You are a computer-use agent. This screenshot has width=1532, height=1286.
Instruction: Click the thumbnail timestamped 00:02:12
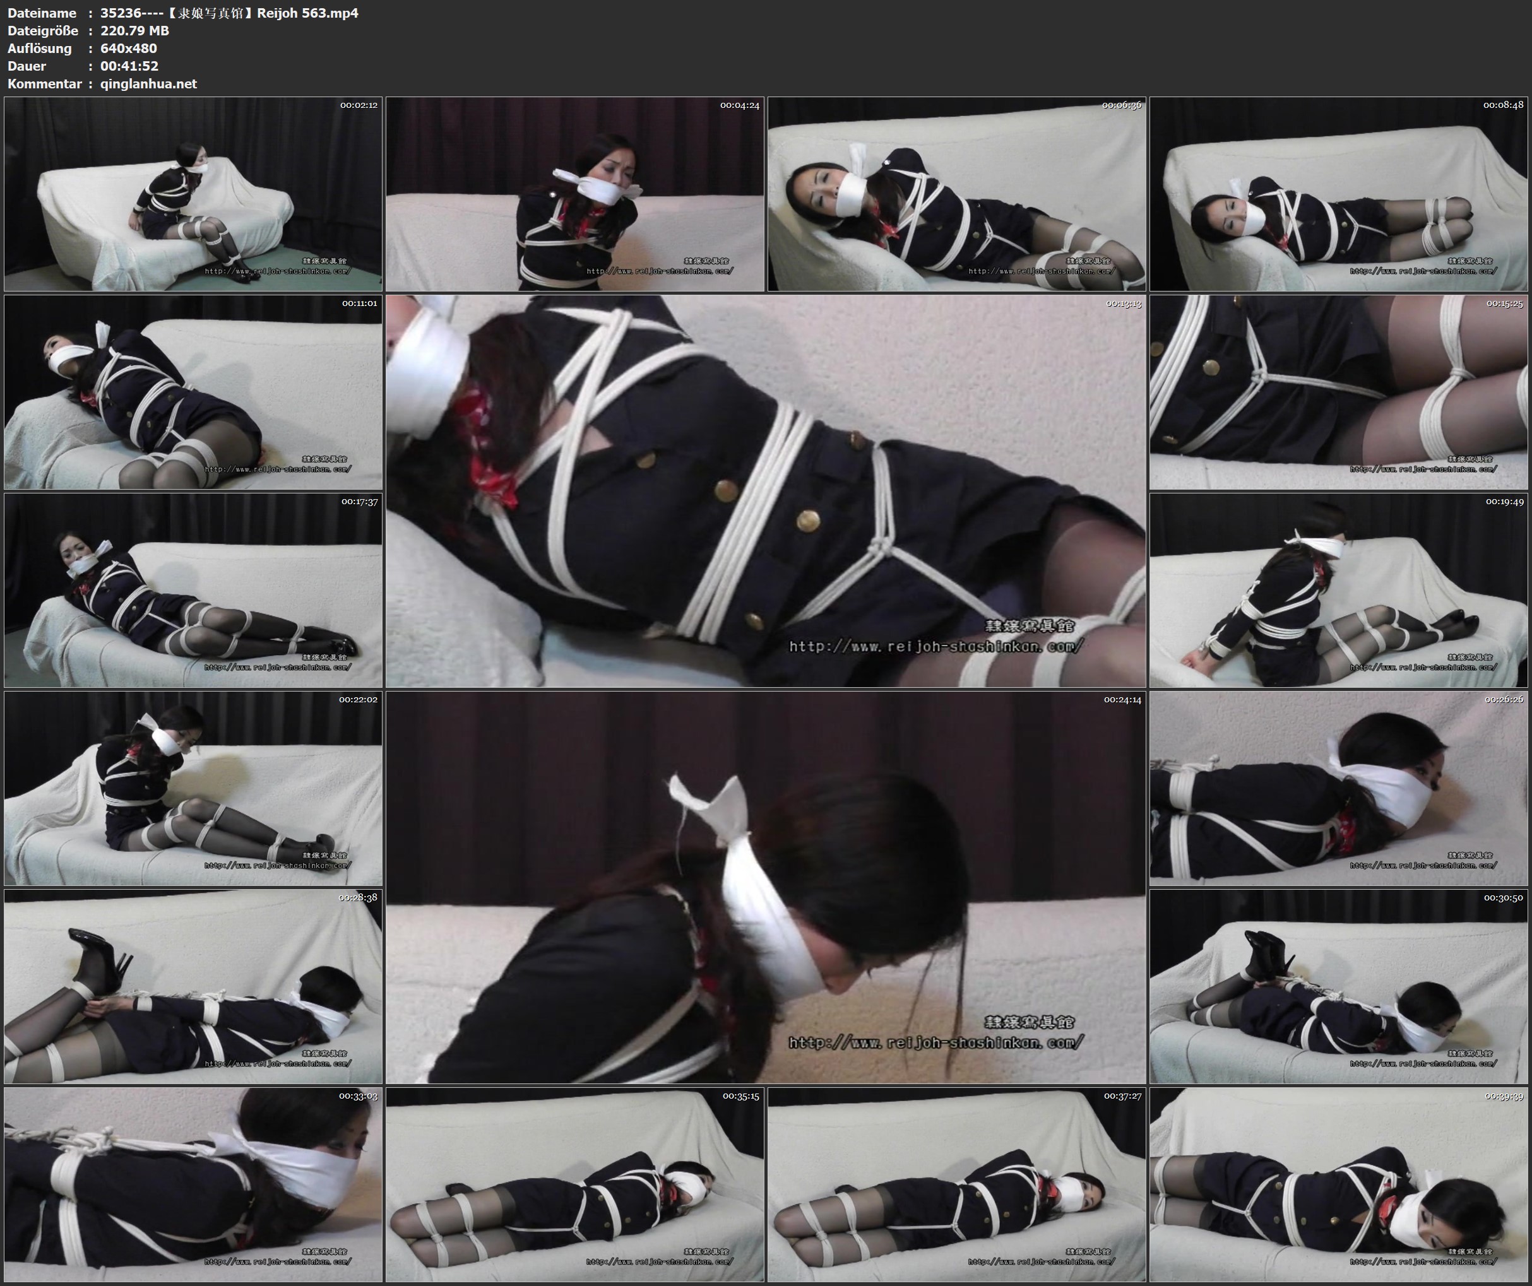(193, 194)
